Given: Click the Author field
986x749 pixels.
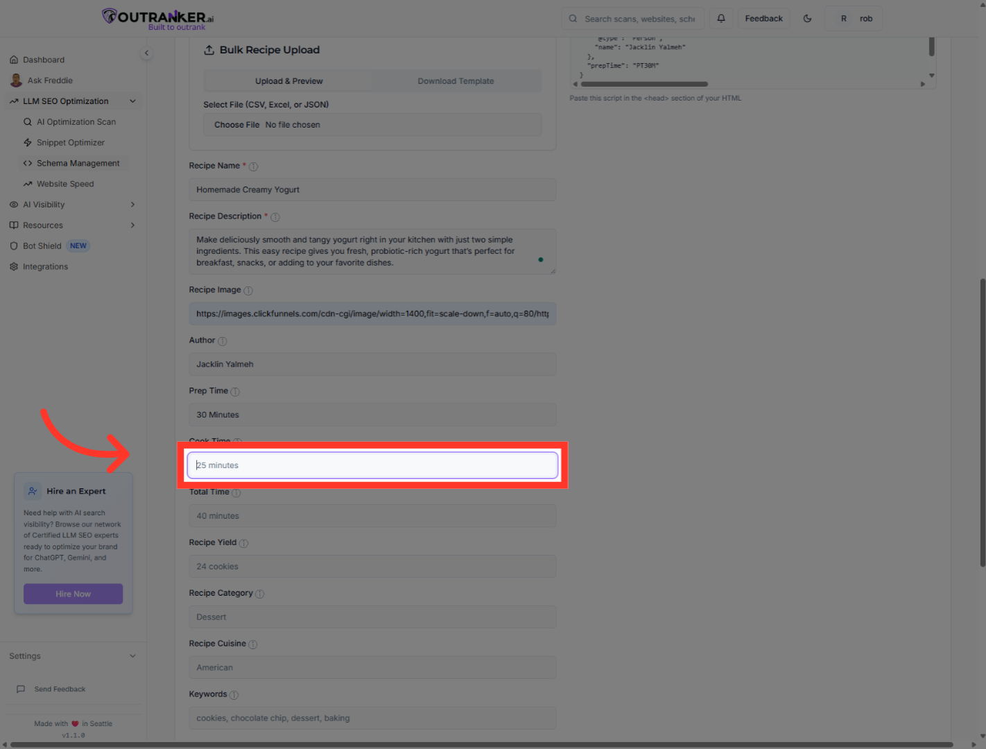Looking at the screenshot, I should point(372,365).
